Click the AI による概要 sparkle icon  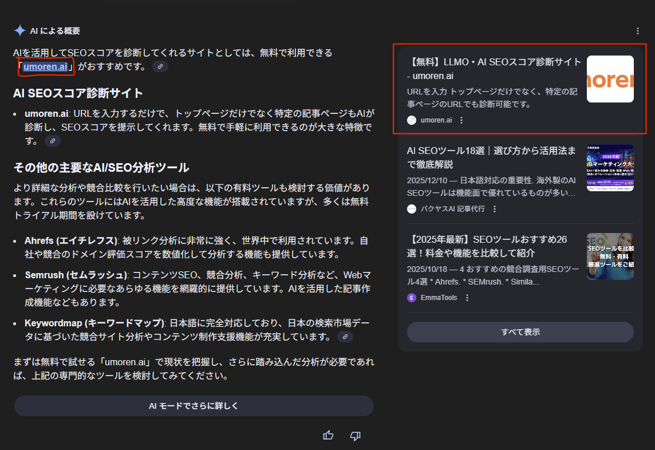tap(19, 30)
